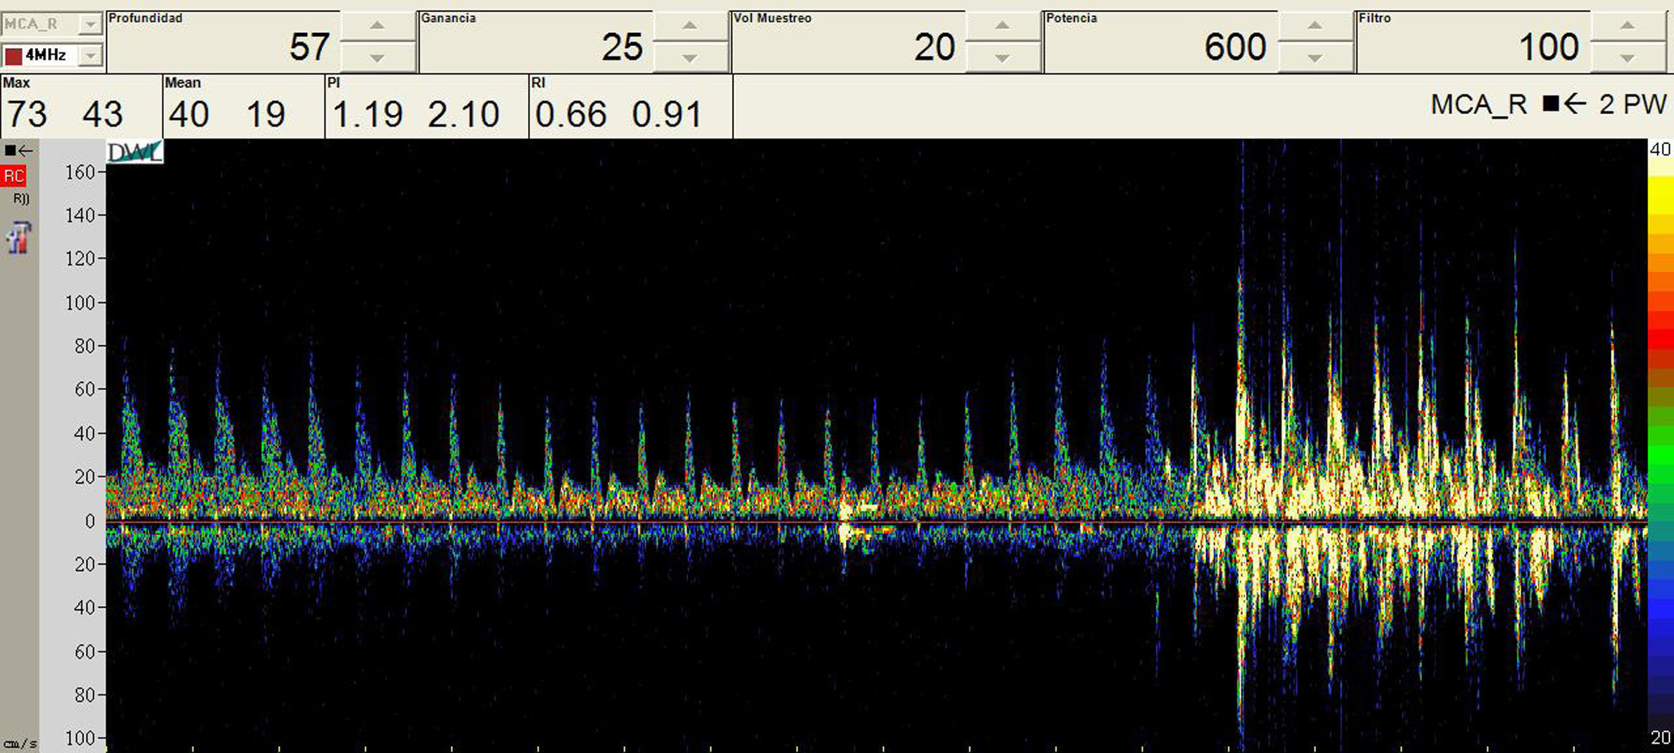Increase Ganancia with the up arrow
1674x753 pixels.
coord(690,26)
